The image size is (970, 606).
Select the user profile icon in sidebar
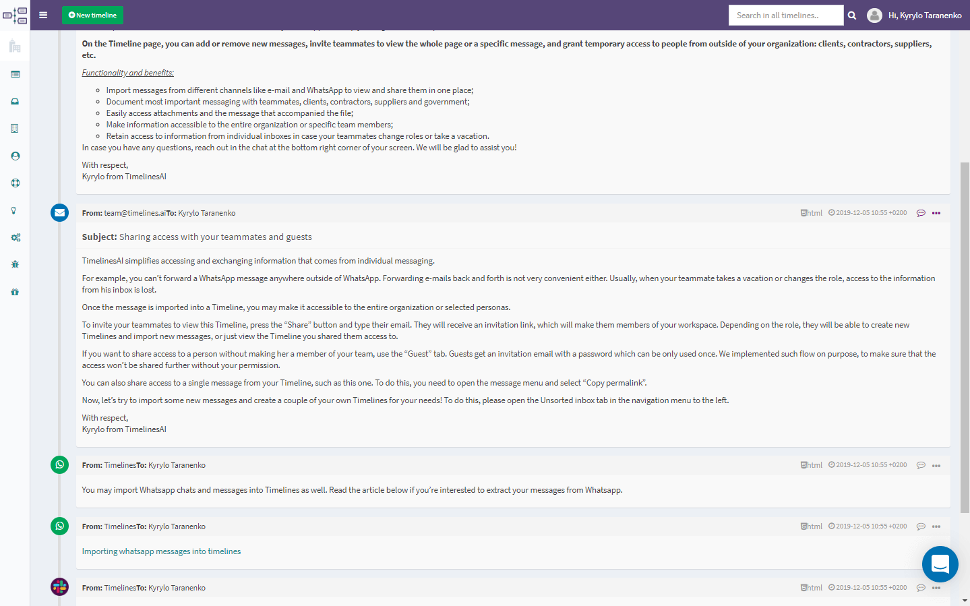coord(14,155)
